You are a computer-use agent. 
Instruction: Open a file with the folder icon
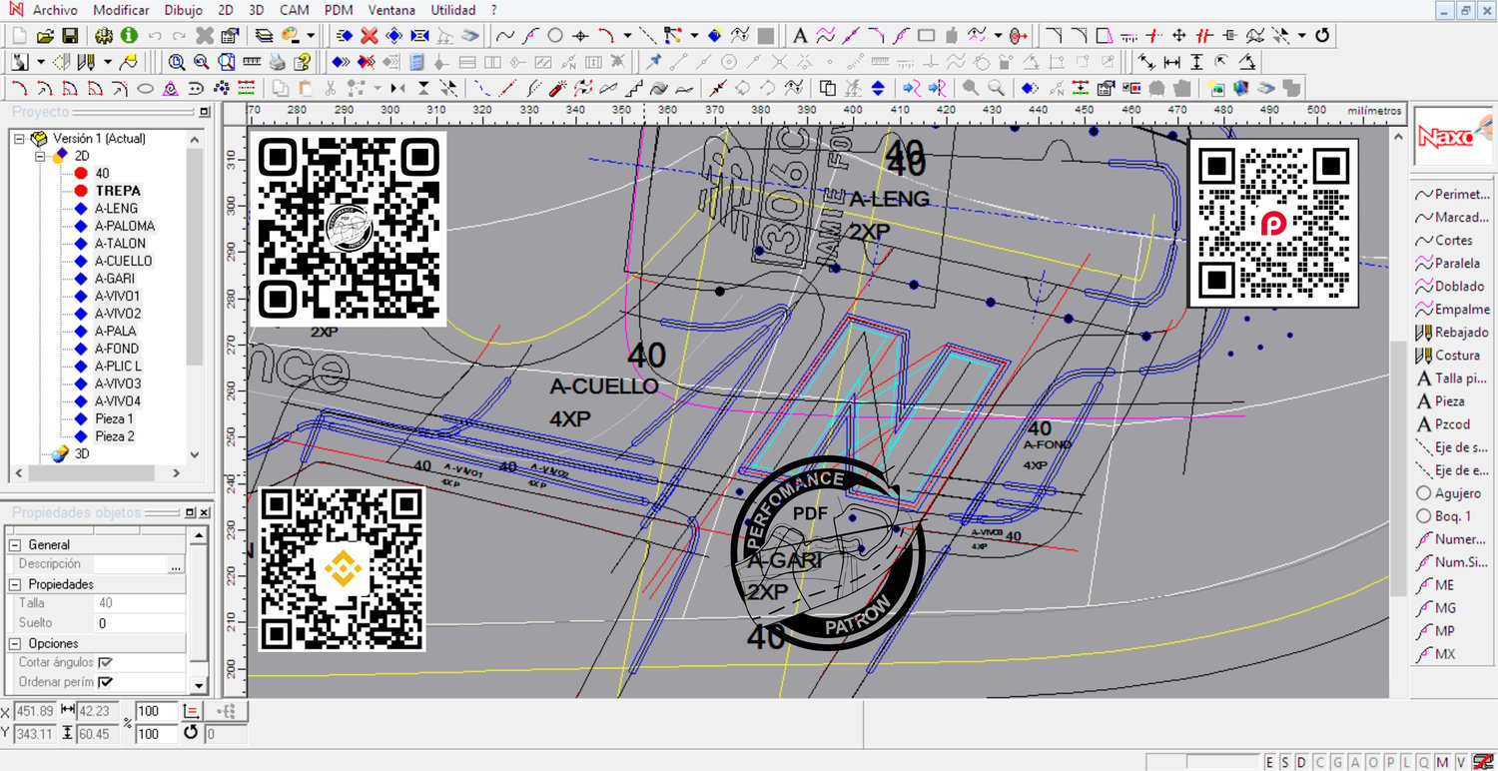pos(45,36)
